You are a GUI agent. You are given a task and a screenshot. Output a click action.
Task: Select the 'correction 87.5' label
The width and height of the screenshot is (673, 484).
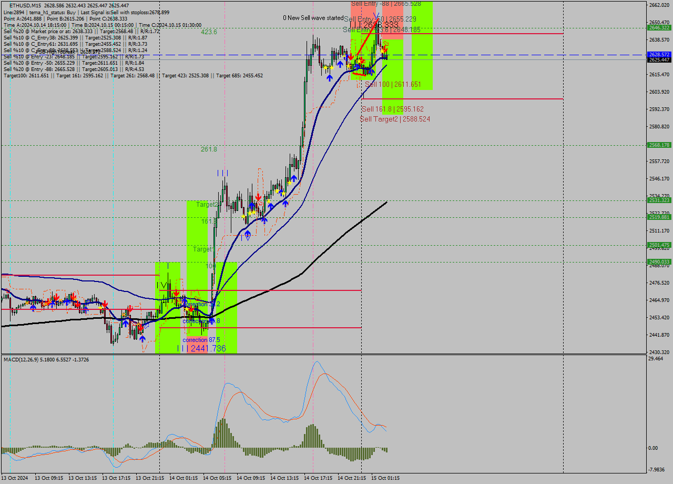pos(201,340)
